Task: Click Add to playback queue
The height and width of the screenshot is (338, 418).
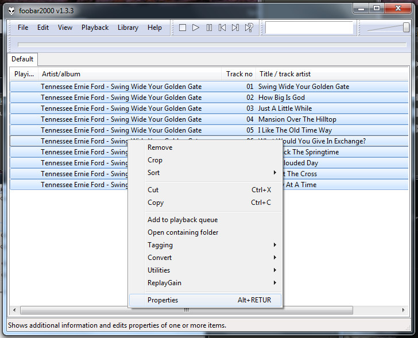Action: tap(206, 220)
